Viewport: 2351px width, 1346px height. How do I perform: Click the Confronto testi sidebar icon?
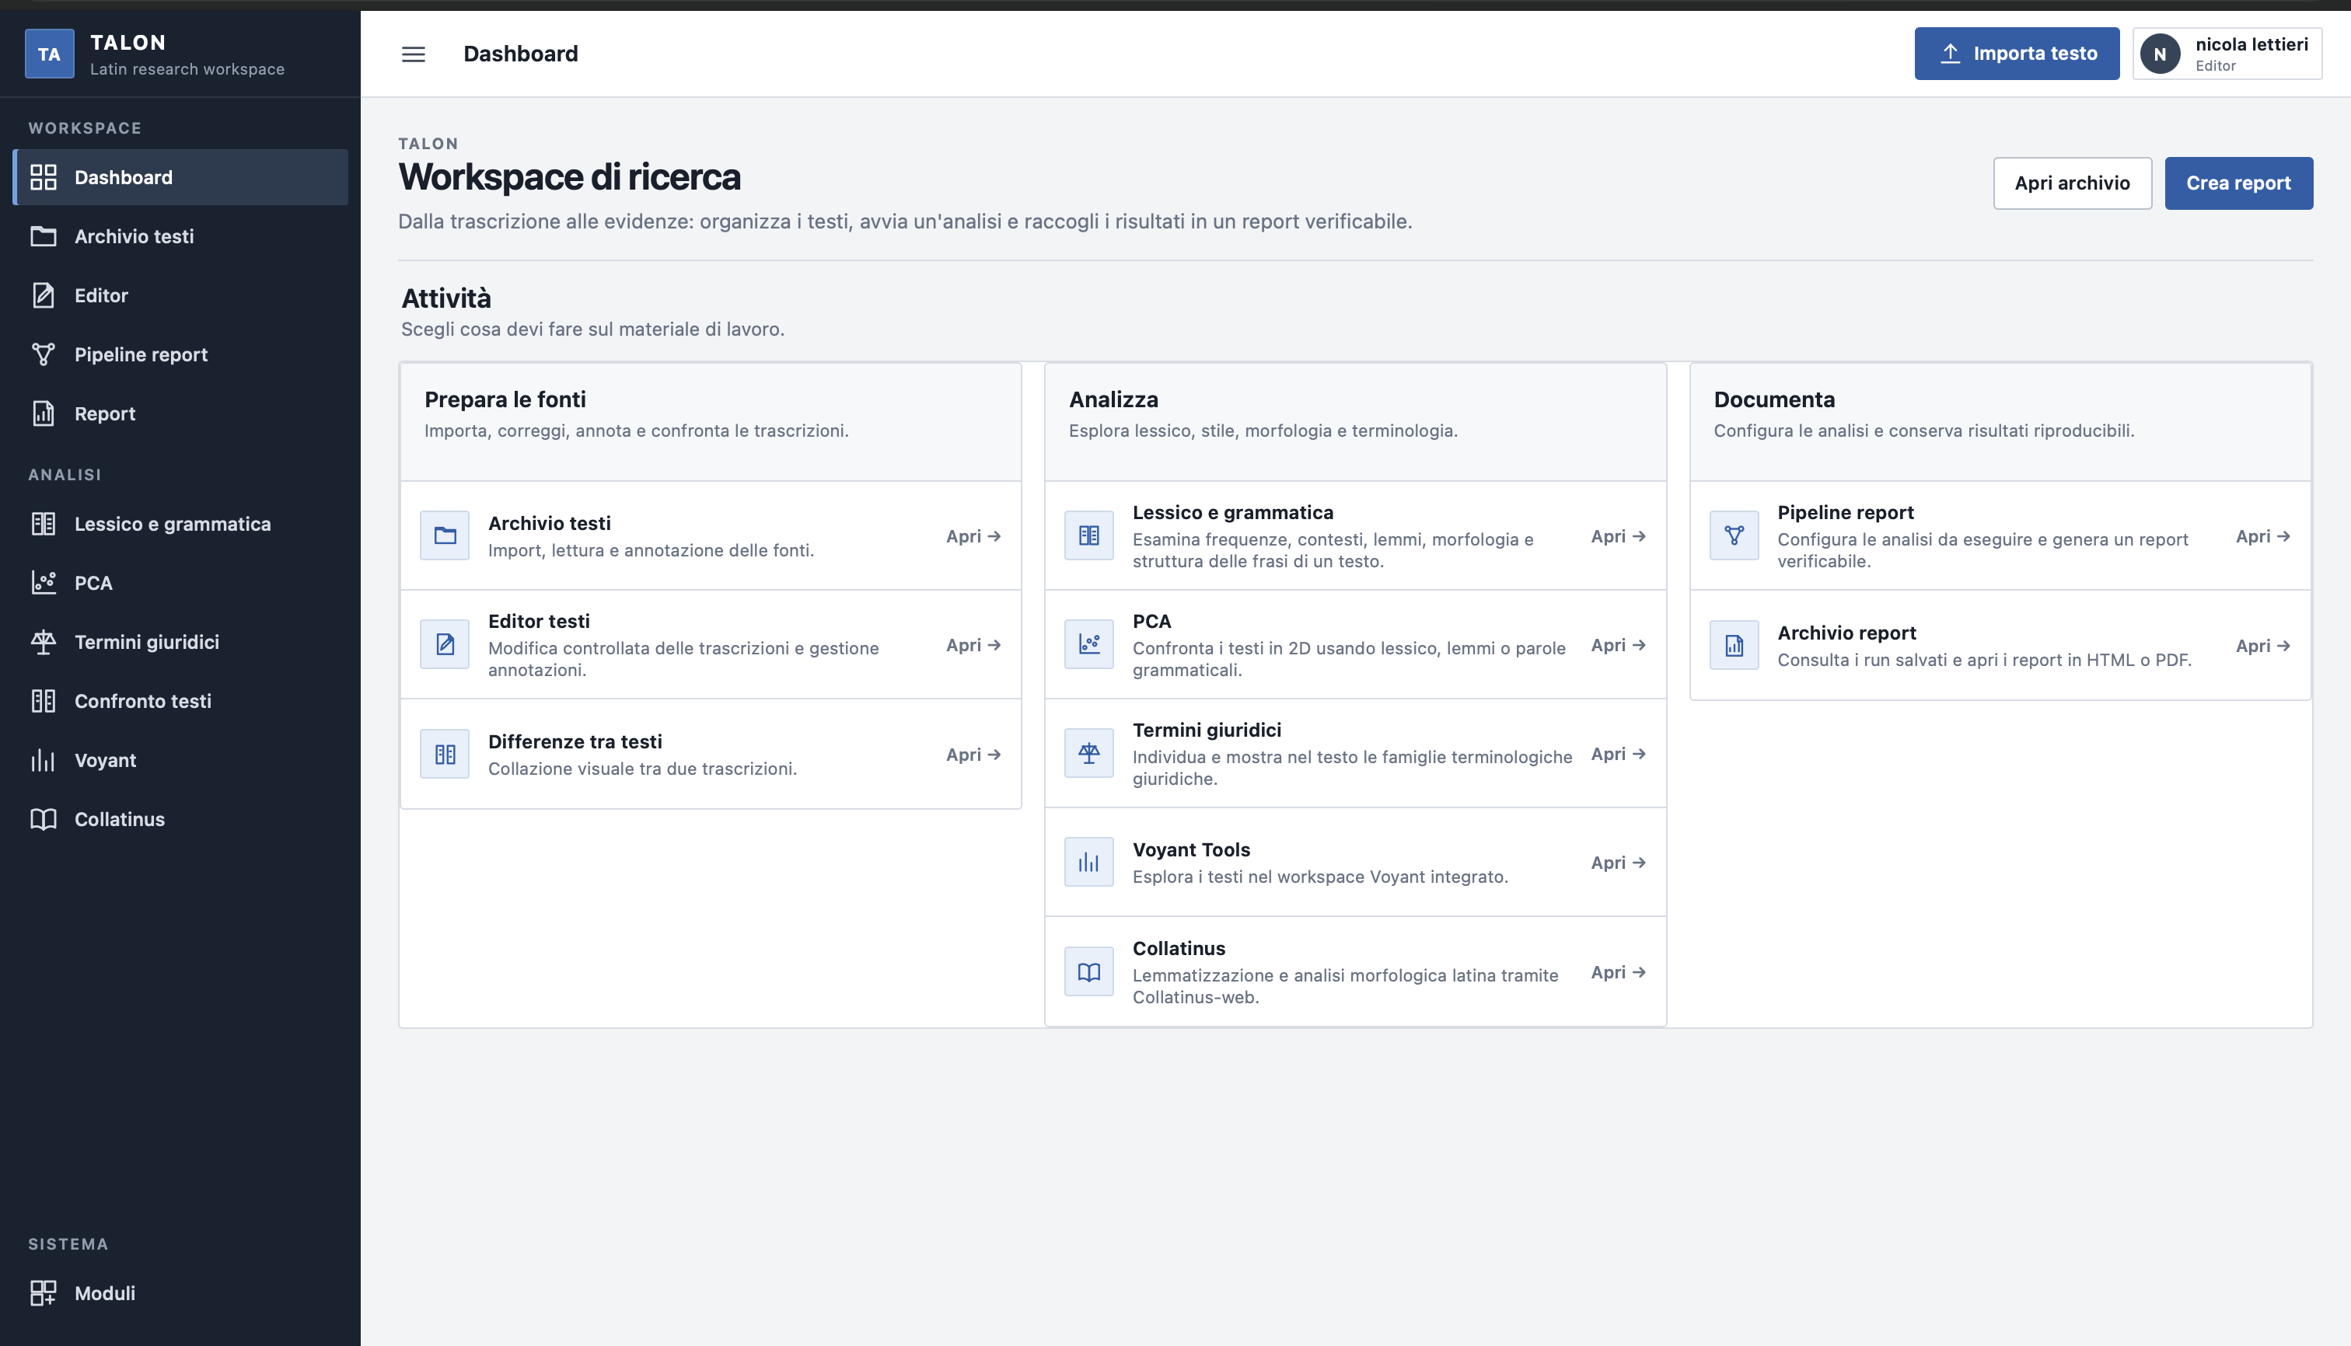[44, 701]
